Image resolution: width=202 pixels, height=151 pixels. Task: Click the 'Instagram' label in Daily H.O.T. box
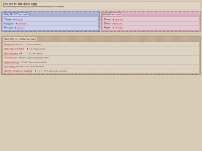[x=9, y=23]
